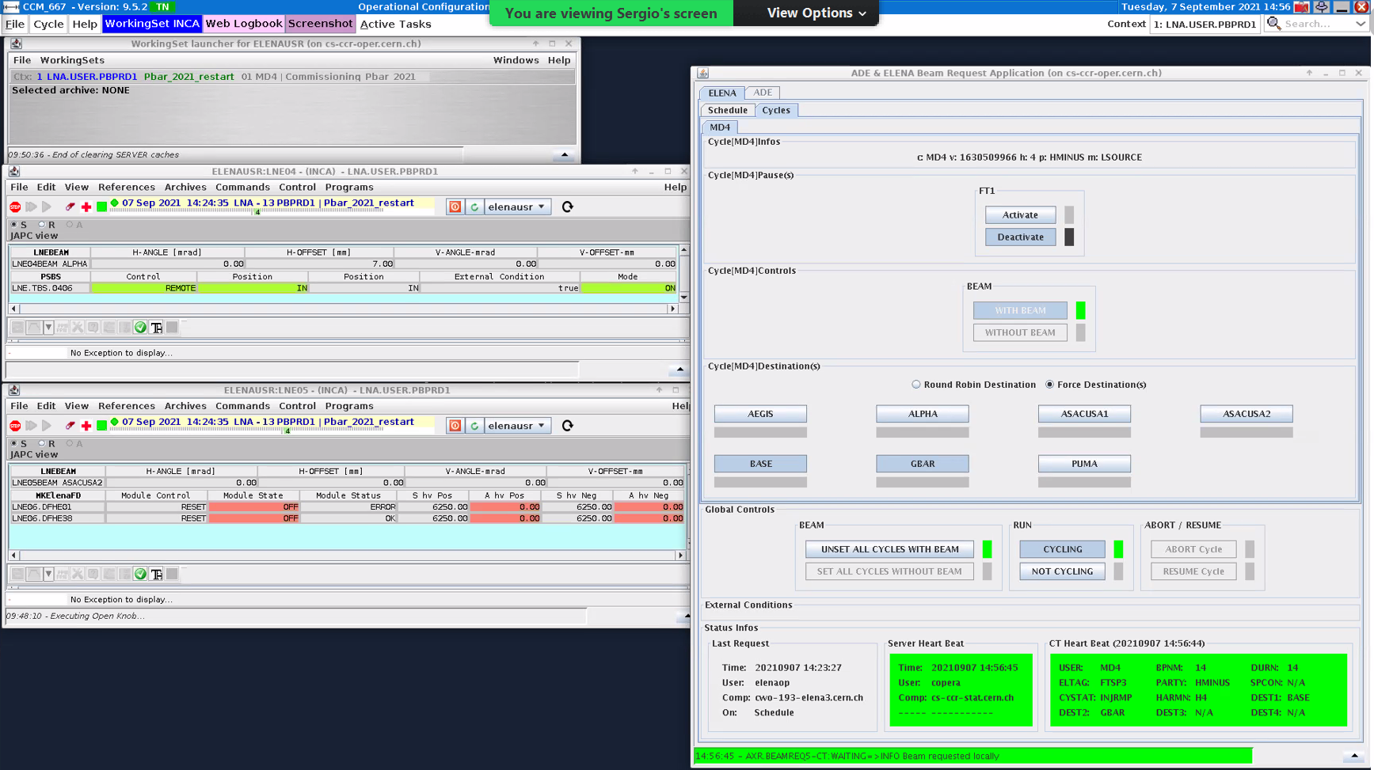The width and height of the screenshot is (1374, 770).
Task: Select the R radio button in LNE04 window
Action: click(x=42, y=225)
